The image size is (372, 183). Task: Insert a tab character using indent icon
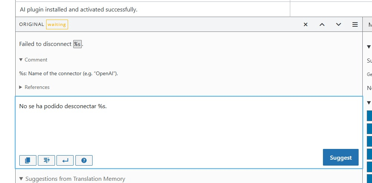point(46,160)
